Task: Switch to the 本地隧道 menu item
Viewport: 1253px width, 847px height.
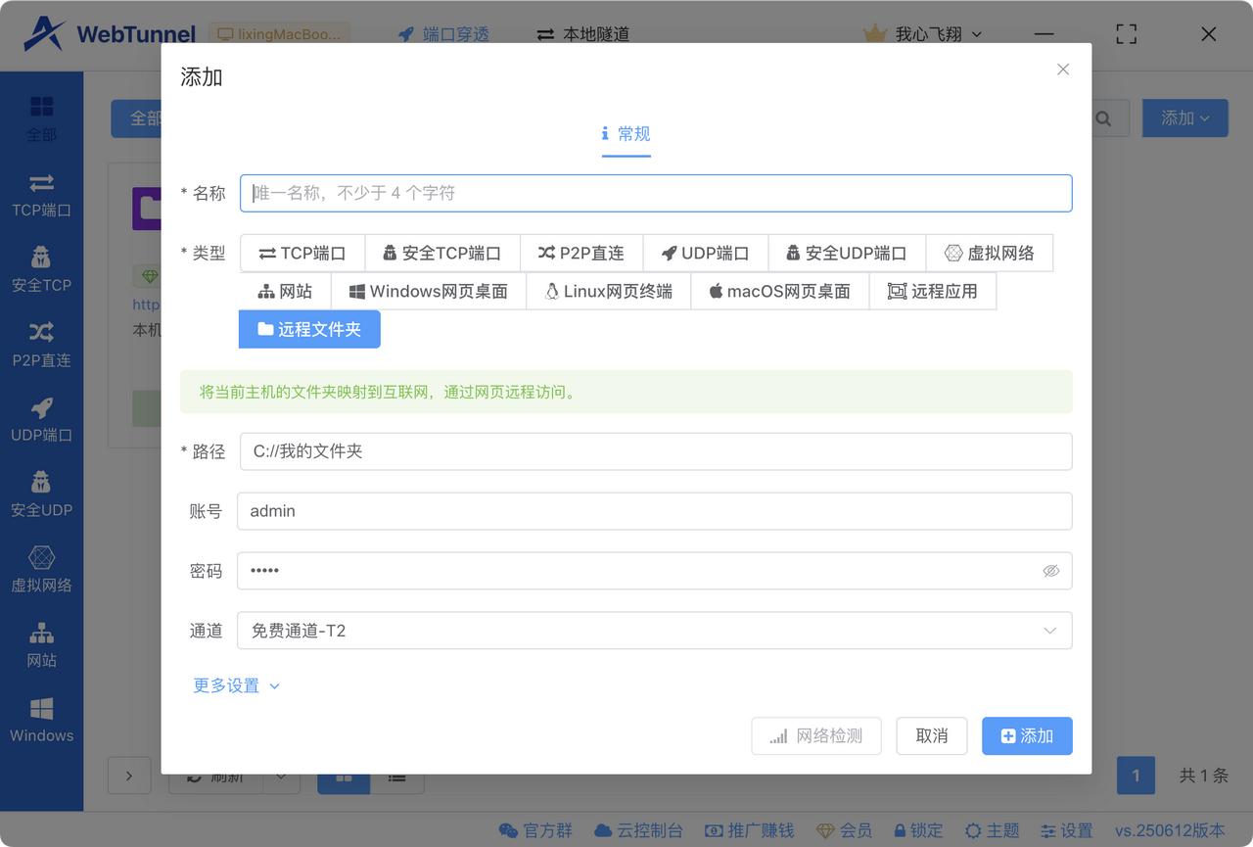Action: [587, 32]
